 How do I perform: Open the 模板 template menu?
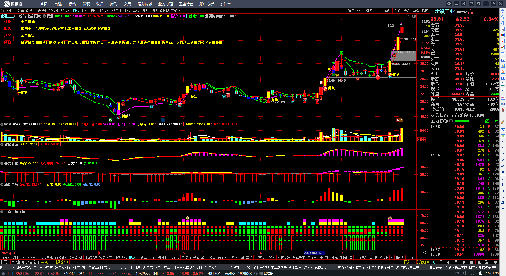coord(411,257)
